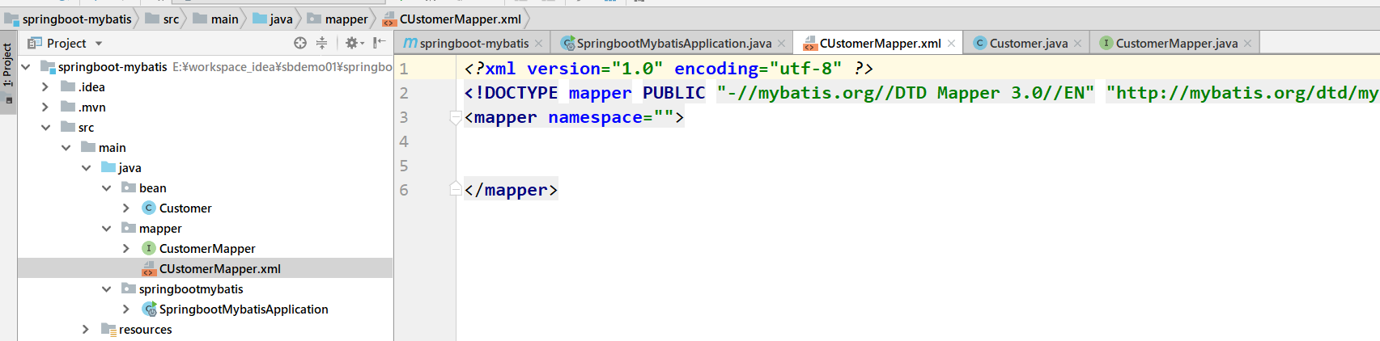1380x341 pixels.
Task: Select the Customer class icon in tree
Action: pyautogui.click(x=149, y=208)
